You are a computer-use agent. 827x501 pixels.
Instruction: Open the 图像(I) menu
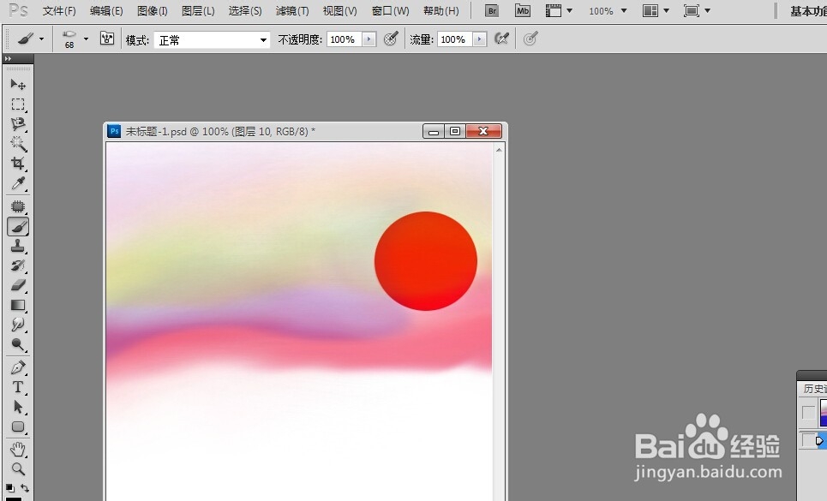153,11
